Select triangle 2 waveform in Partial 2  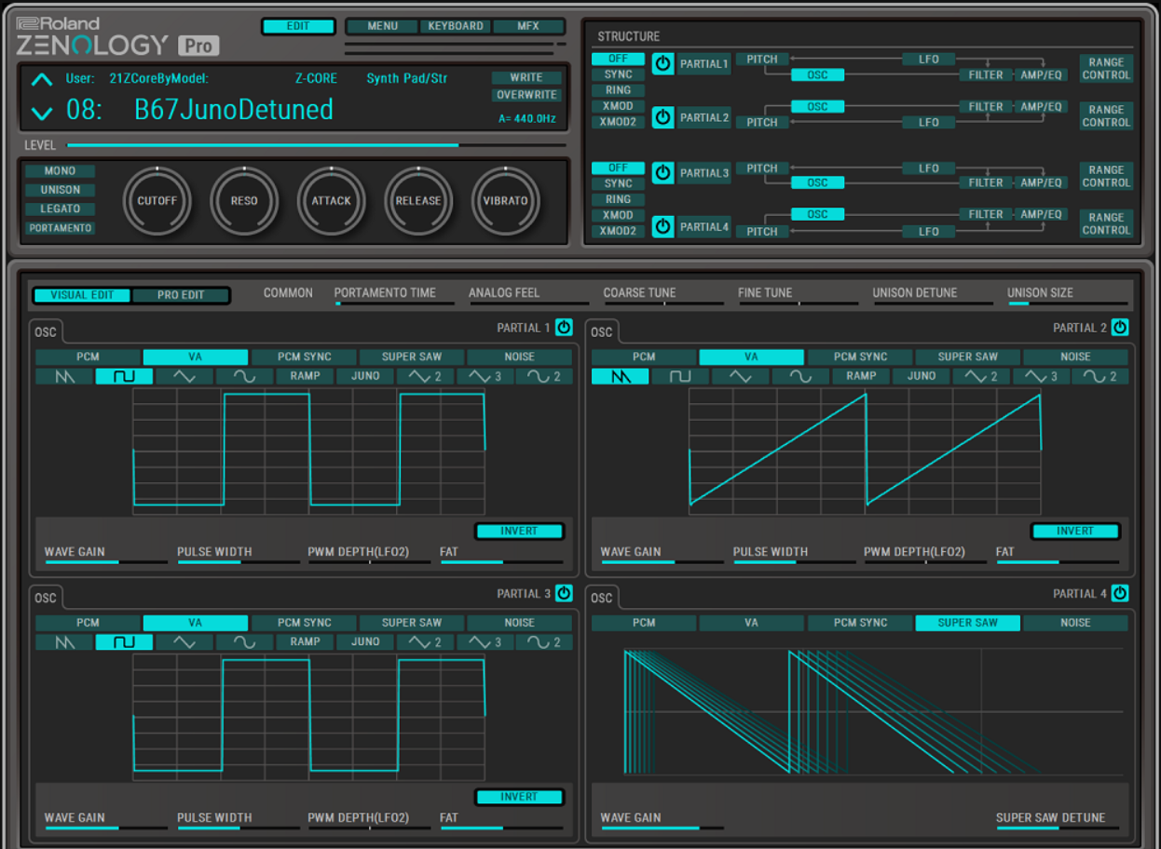[x=980, y=376]
